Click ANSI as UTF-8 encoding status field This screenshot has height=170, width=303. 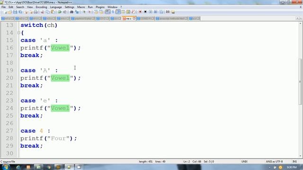[274, 161]
